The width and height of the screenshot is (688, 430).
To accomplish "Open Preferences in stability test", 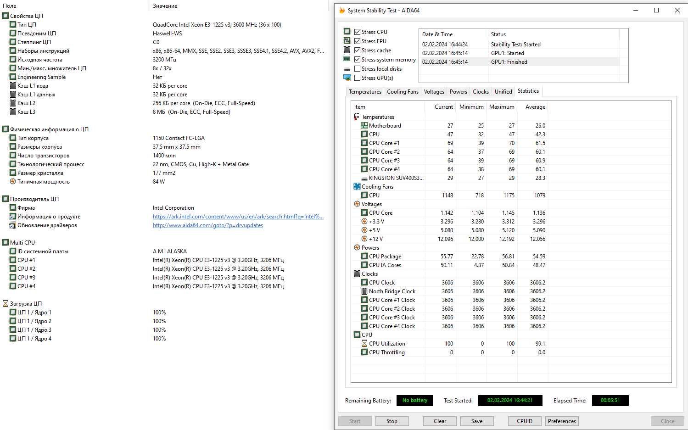I will coord(562,421).
